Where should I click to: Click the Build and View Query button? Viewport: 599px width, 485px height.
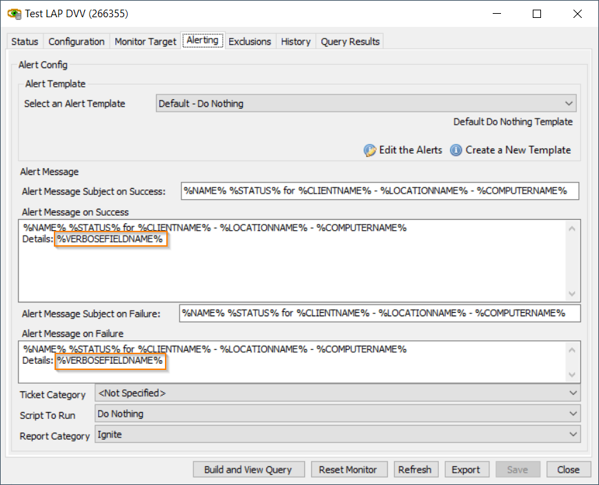click(x=248, y=469)
